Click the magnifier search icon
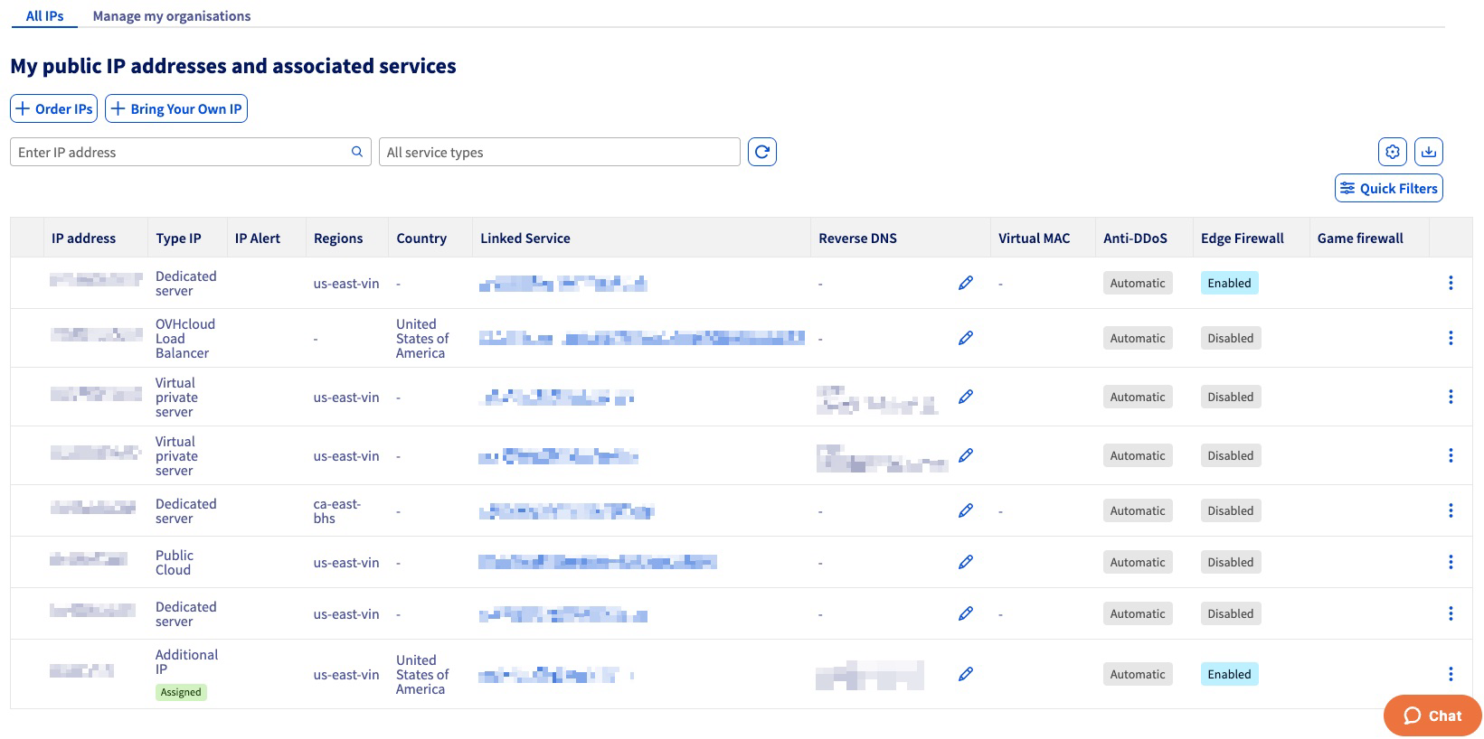 pos(357,152)
